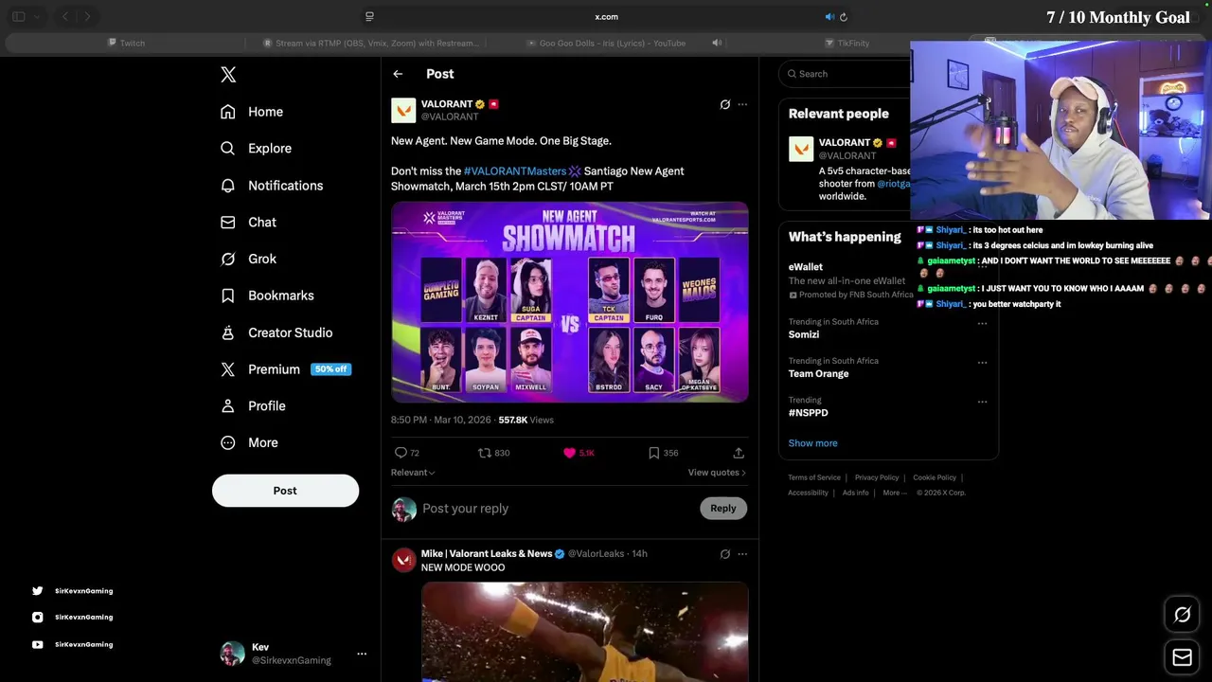The height and width of the screenshot is (682, 1212).
Task: Go back using the Post arrow
Action: click(398, 74)
